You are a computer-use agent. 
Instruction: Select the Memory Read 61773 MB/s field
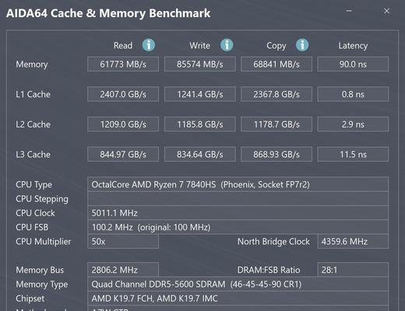[123, 64]
